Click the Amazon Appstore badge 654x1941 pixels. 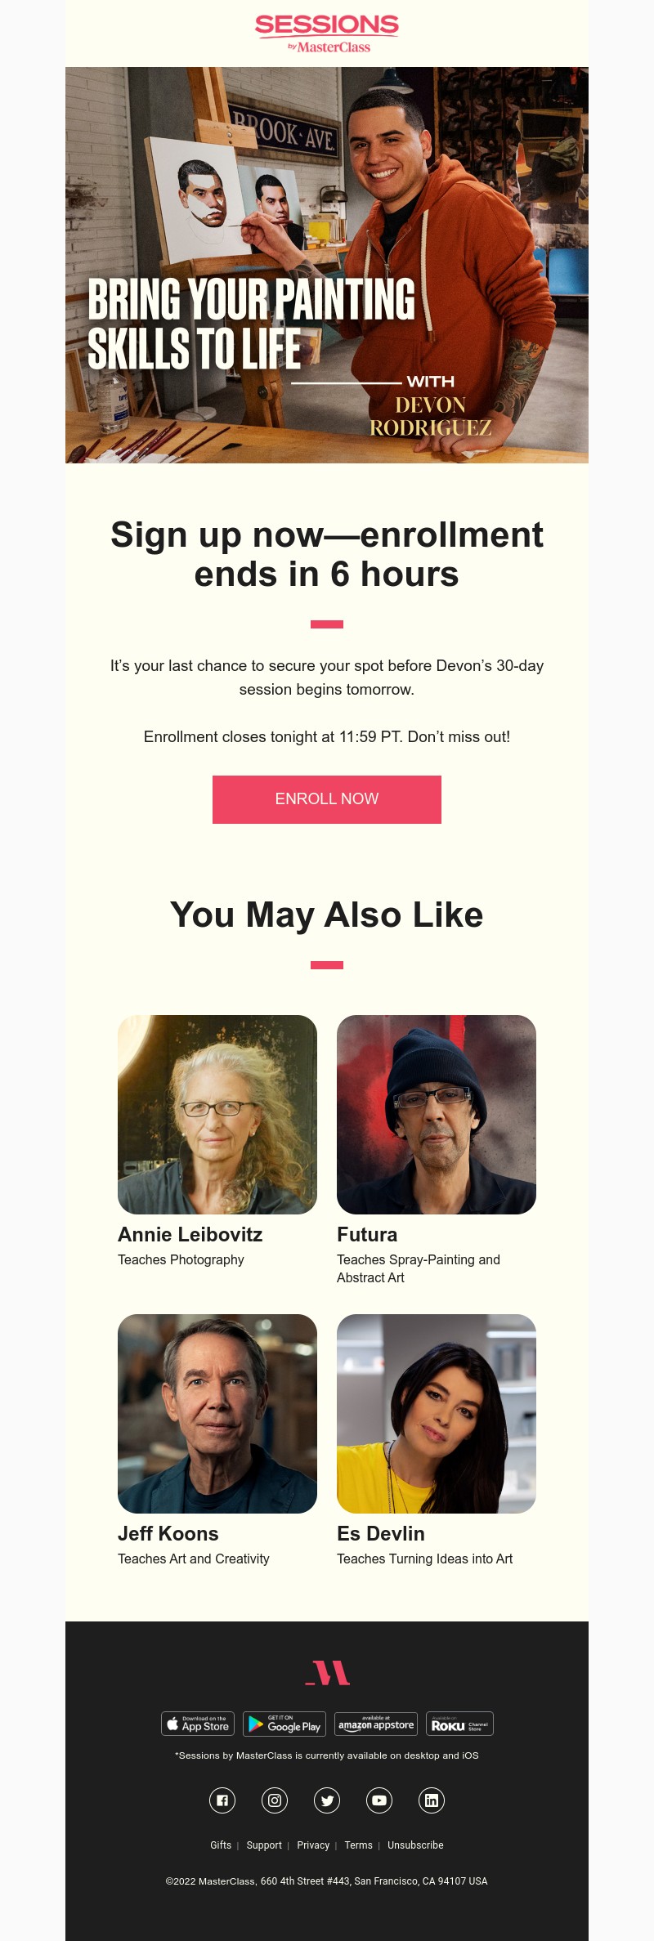tap(376, 1724)
